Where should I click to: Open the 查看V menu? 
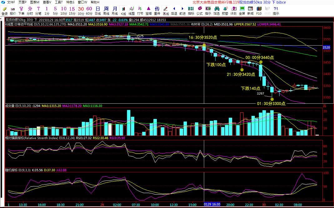pyautogui.click(x=47, y=2)
